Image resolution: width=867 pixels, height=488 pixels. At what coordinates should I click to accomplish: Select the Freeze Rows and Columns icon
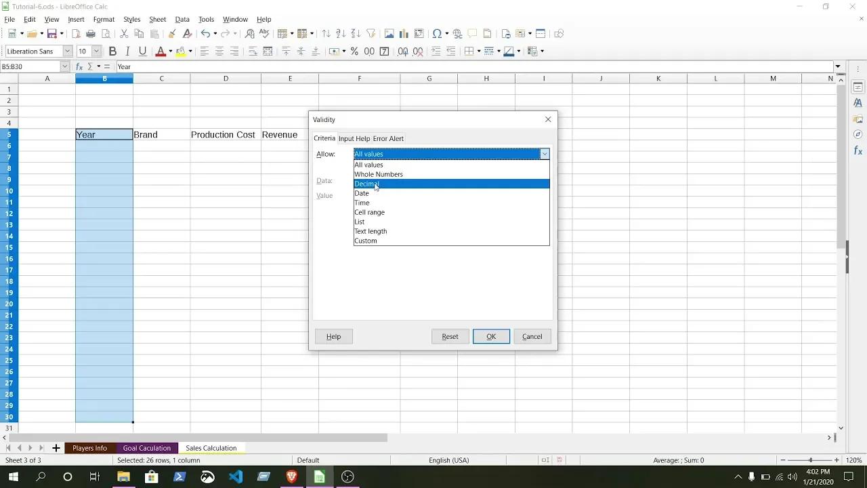click(x=520, y=33)
